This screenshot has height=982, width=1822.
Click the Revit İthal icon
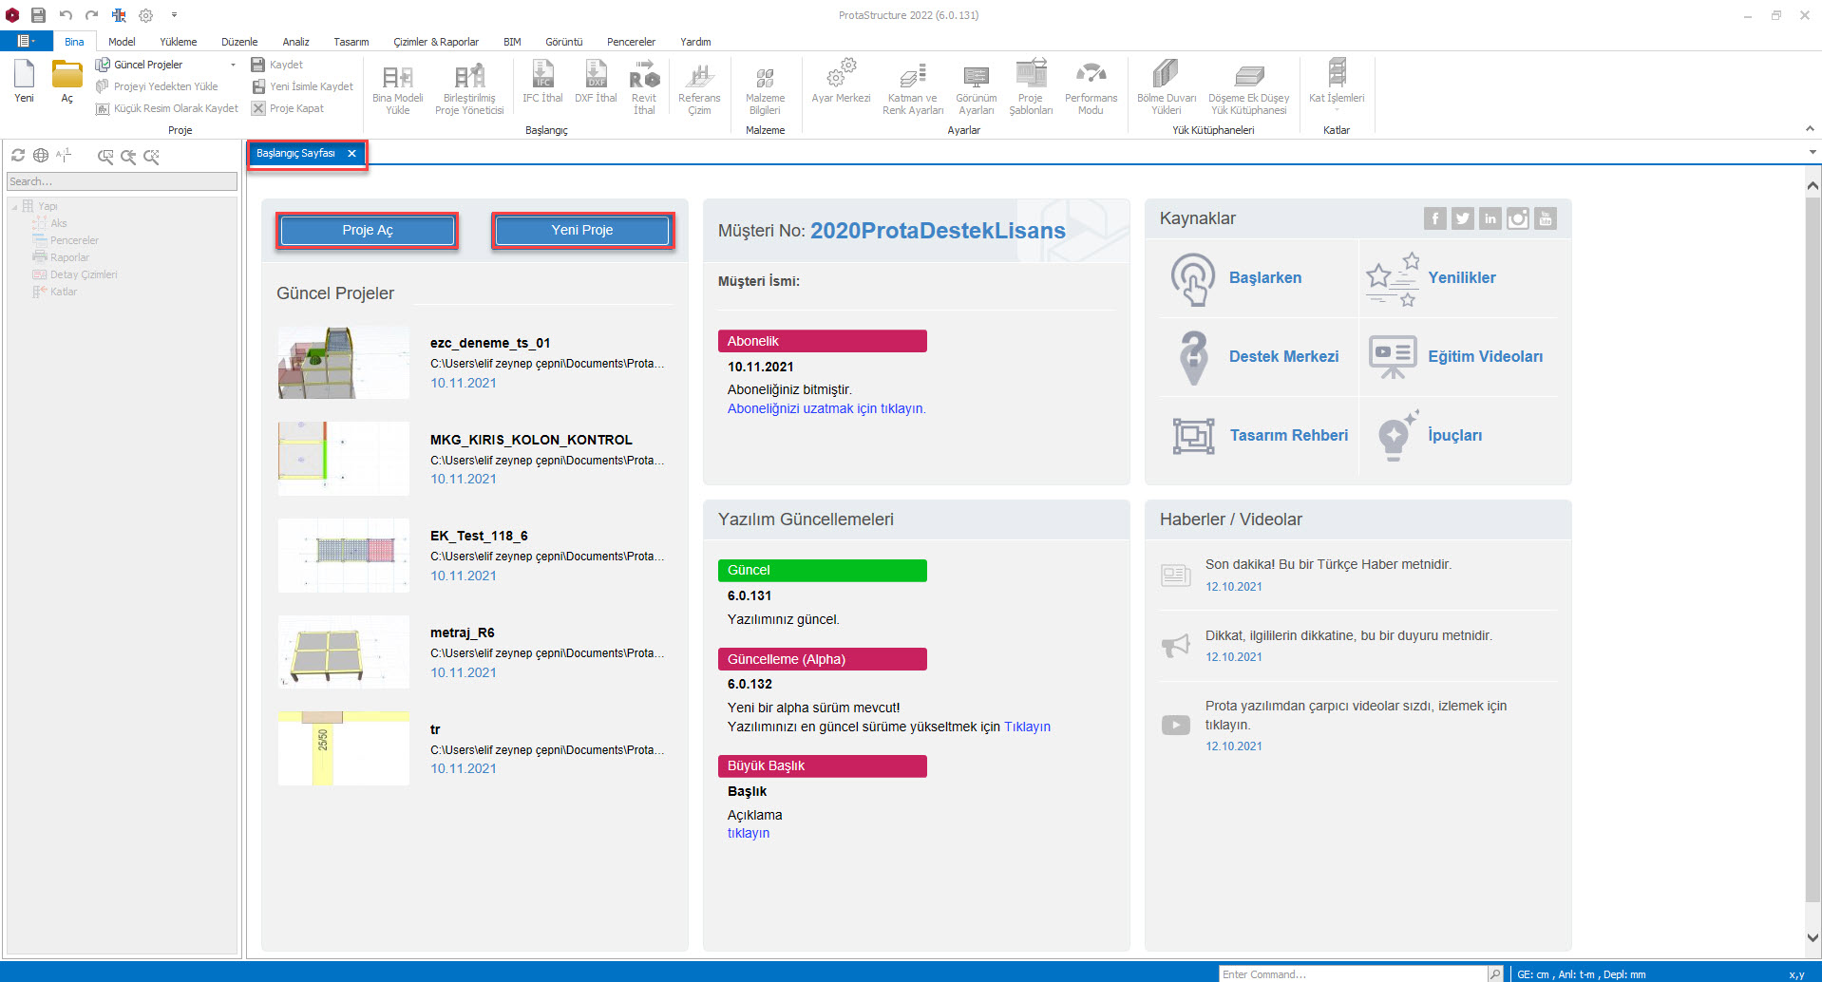pos(644,75)
